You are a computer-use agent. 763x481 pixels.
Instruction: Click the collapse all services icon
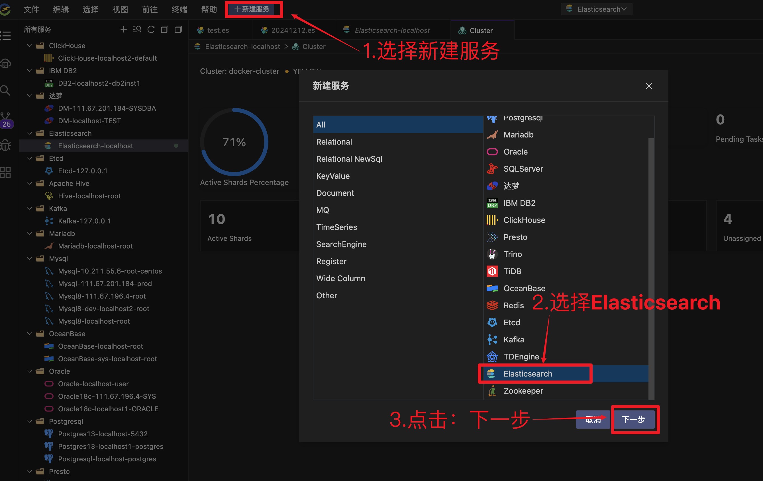coord(178,29)
